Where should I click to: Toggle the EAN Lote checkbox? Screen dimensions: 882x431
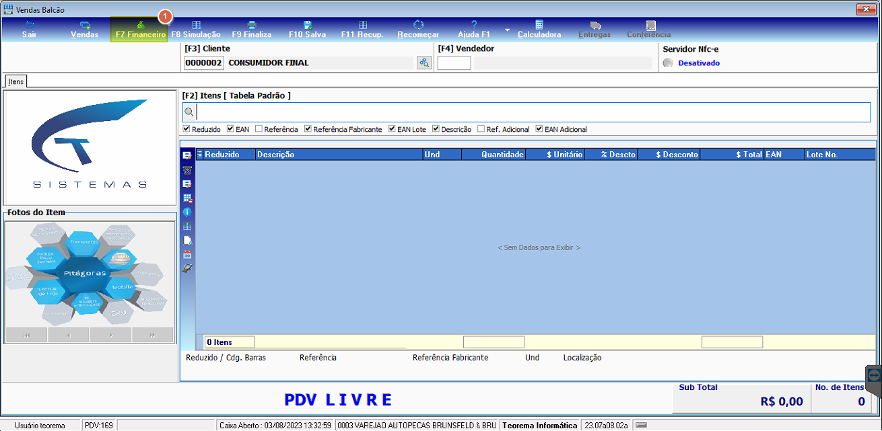pyautogui.click(x=392, y=129)
